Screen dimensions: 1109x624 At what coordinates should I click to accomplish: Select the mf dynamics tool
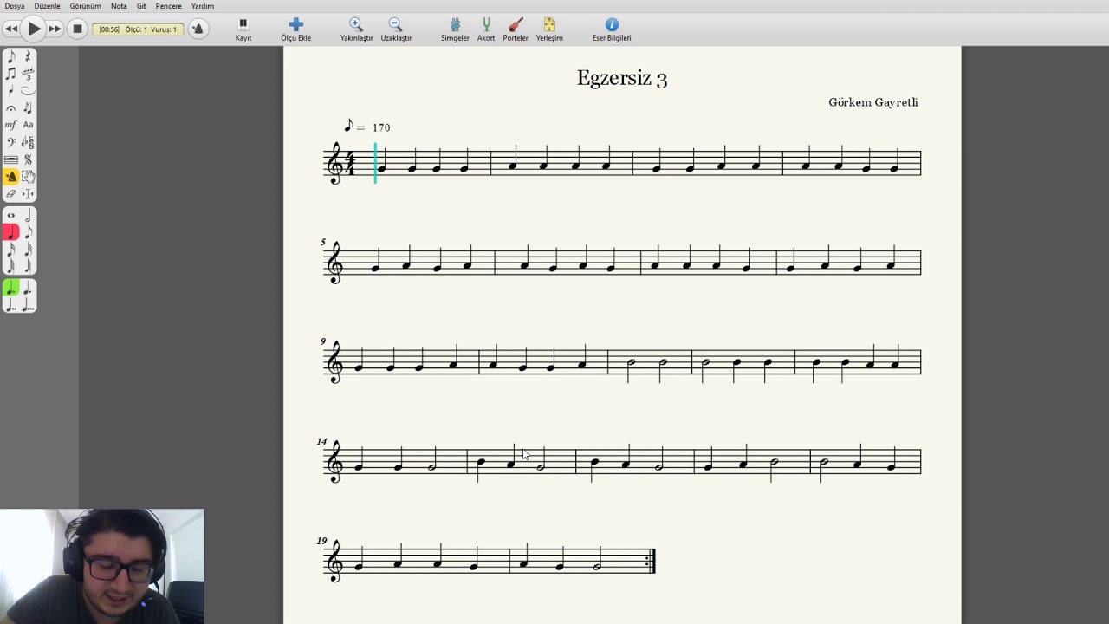11,125
